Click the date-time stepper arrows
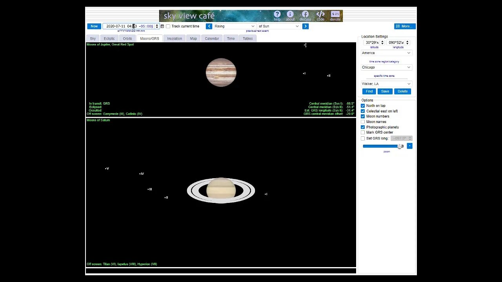The image size is (502, 282). (x=157, y=26)
